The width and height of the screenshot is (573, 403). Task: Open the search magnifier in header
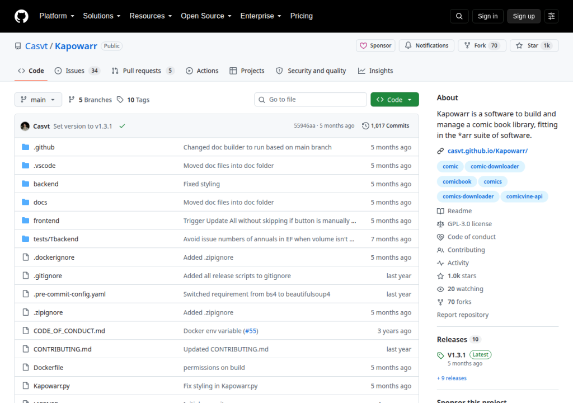[459, 16]
